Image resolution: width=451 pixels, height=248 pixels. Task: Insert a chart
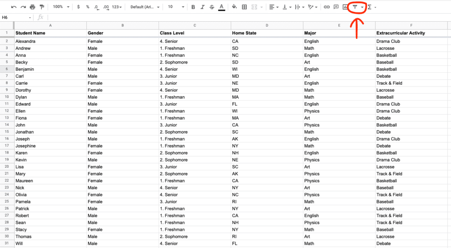(344, 7)
